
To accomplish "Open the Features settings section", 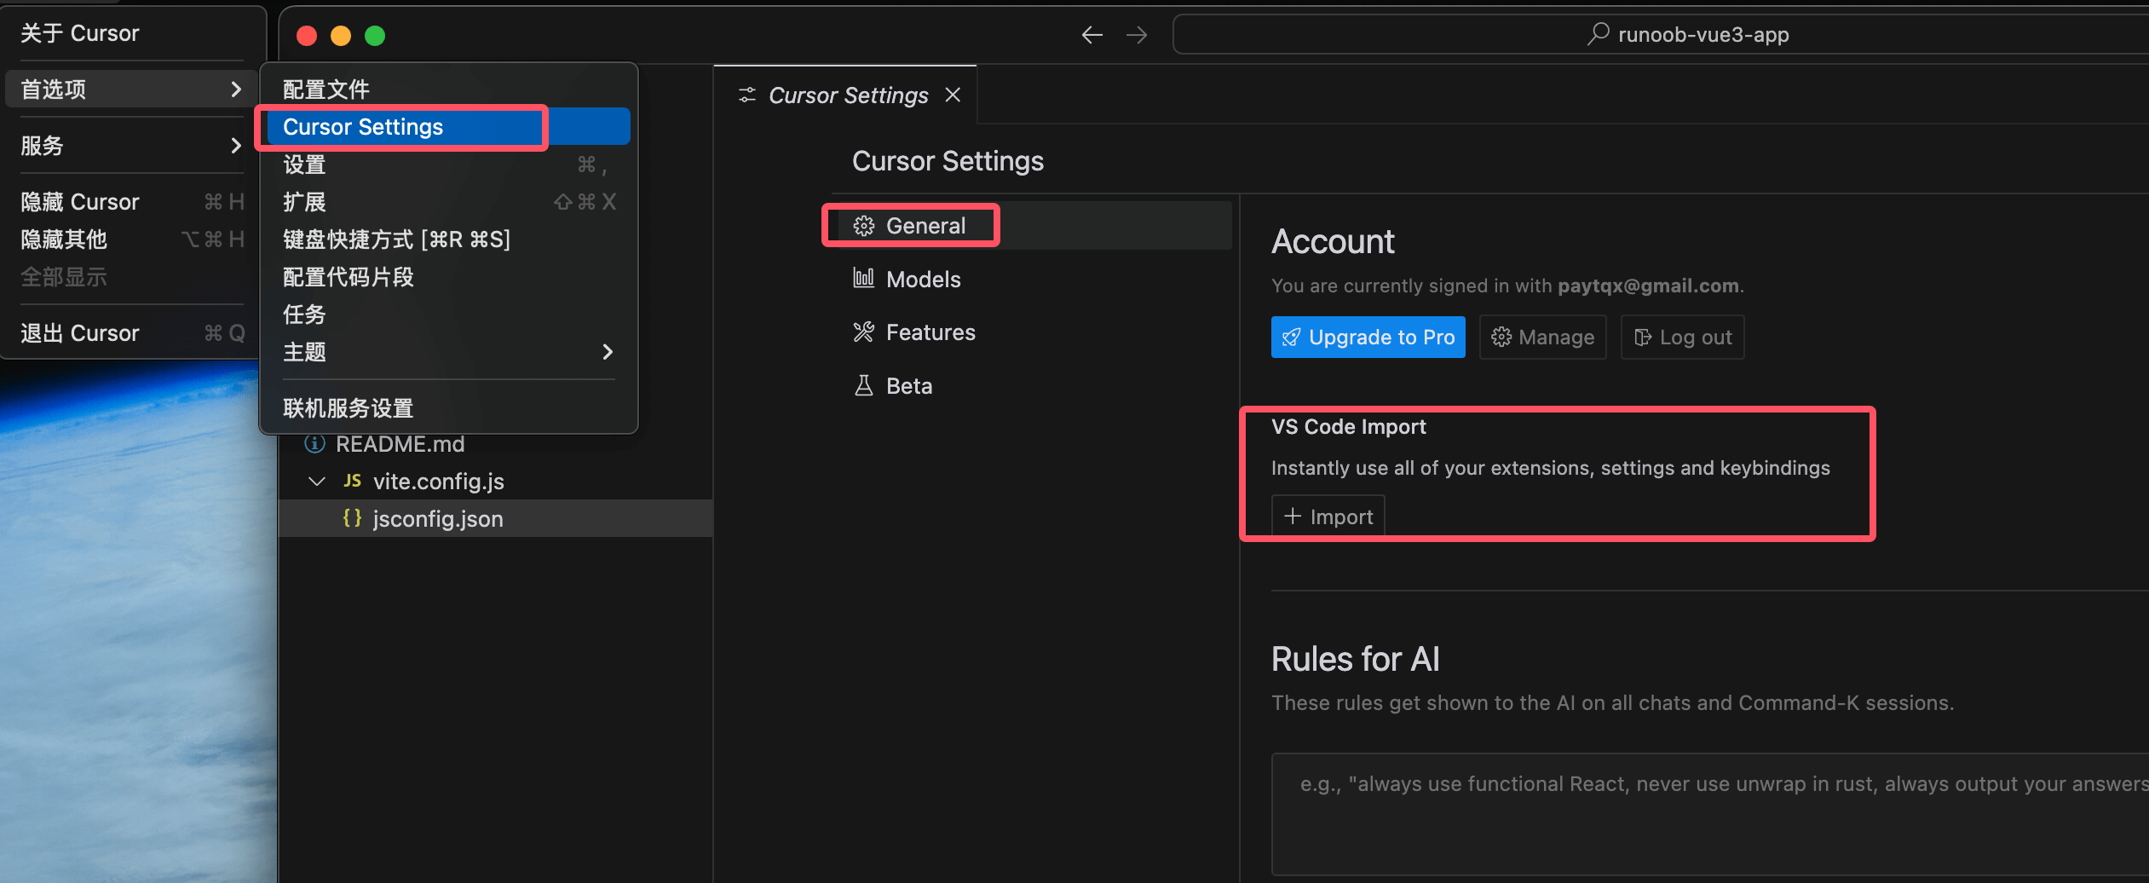I will pos(930,332).
